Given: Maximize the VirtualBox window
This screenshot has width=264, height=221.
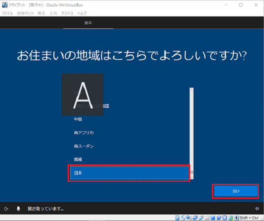Looking at the screenshot, I should coord(241,5).
